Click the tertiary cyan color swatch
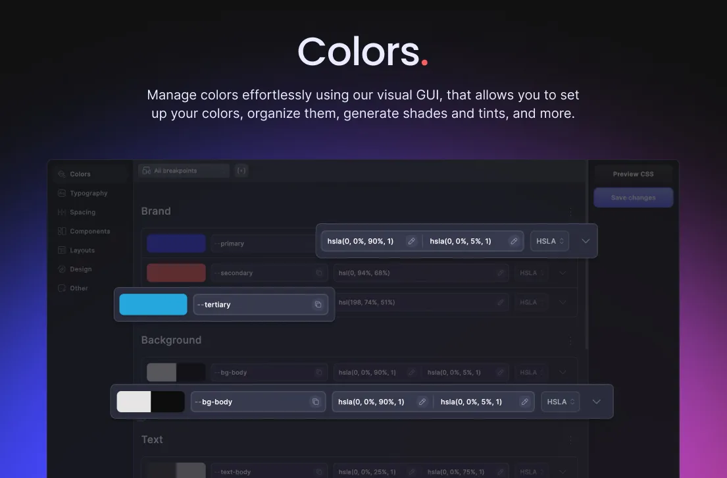Viewport: 727px width, 478px height. pyautogui.click(x=153, y=304)
